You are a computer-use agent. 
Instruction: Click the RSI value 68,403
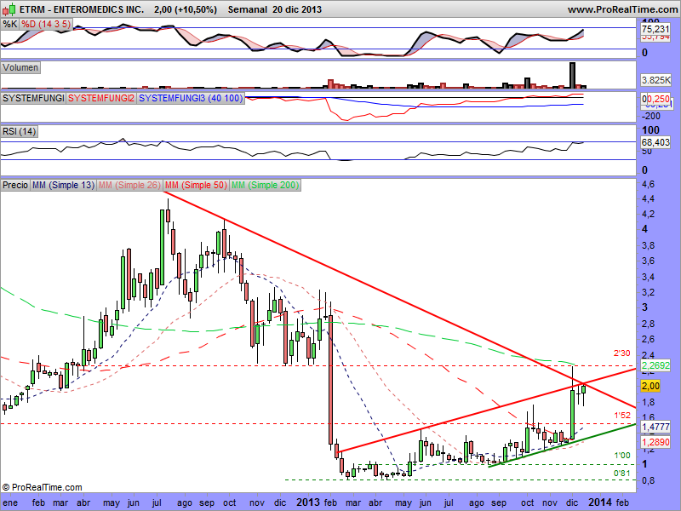point(655,142)
